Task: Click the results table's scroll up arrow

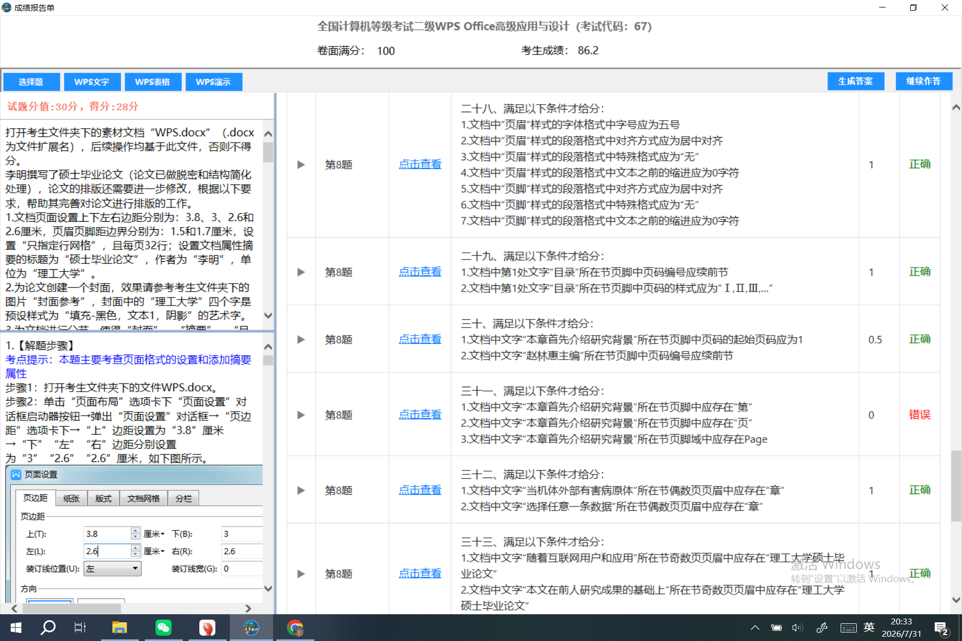Action: tap(956, 107)
